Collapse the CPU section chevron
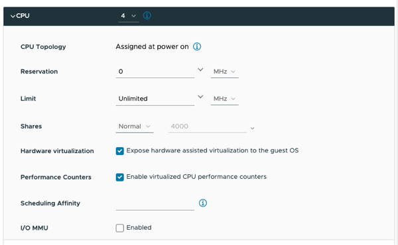Image resolution: width=398 pixels, height=245 pixels. pos(13,16)
